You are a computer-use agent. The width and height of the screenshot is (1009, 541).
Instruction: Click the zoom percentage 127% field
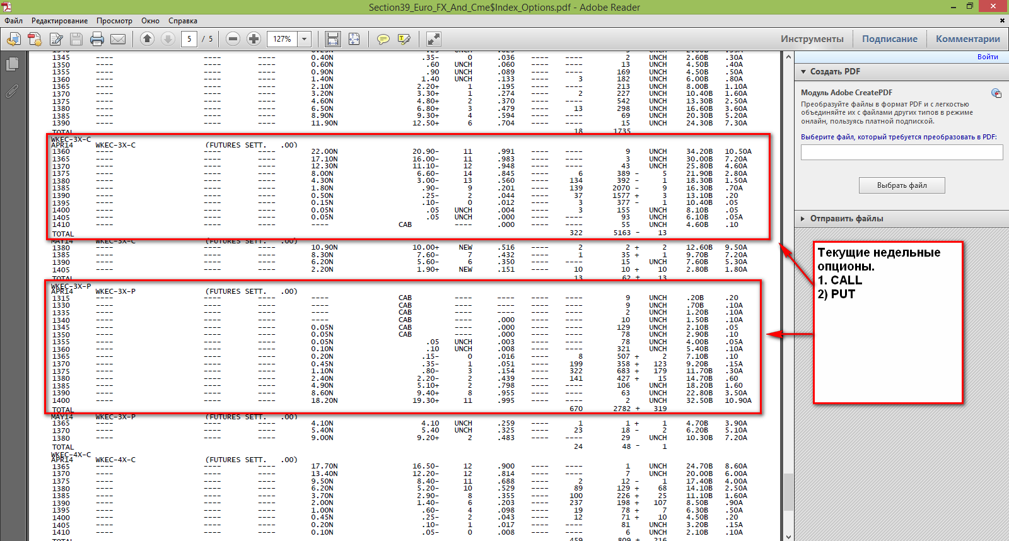click(x=283, y=39)
